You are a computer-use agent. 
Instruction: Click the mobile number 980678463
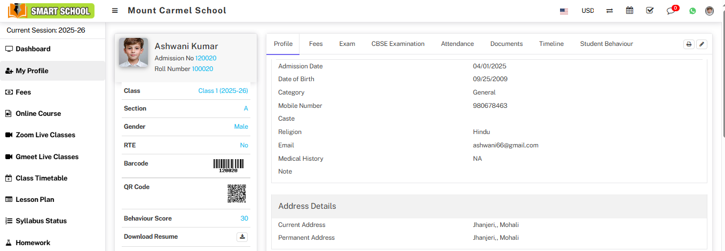point(490,106)
